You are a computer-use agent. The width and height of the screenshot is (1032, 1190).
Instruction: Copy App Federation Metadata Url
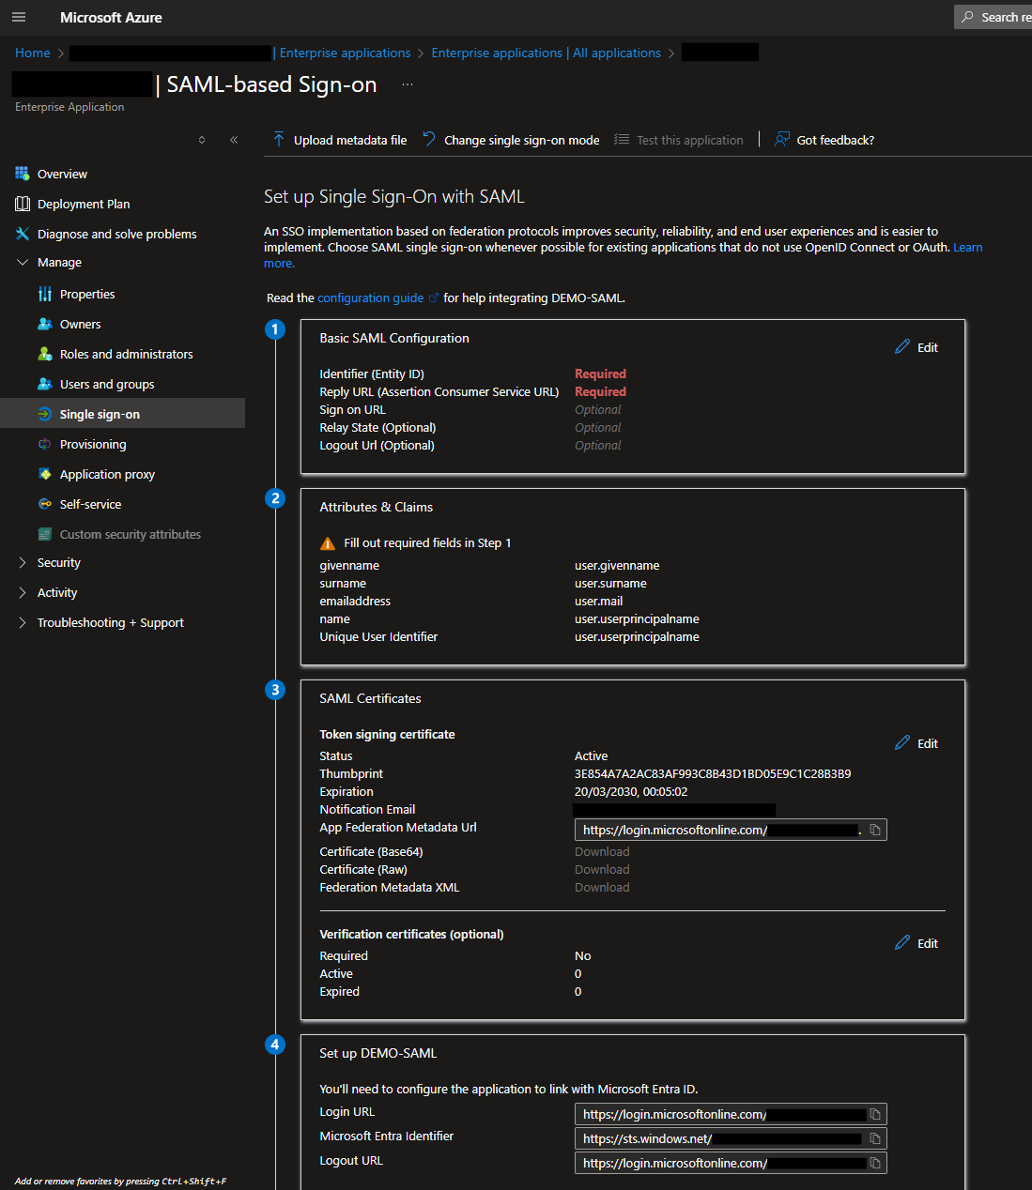point(875,830)
